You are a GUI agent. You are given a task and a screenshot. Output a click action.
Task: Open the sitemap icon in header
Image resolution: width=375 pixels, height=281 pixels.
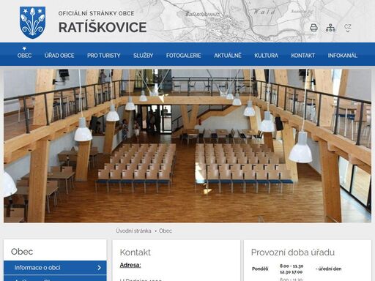(330, 28)
